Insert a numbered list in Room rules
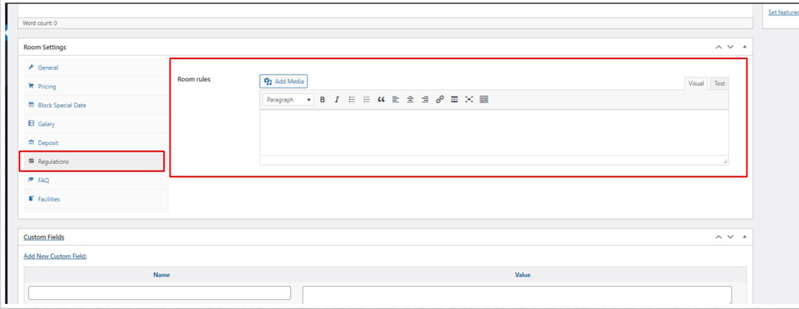This screenshot has height=309, width=799. [365, 100]
